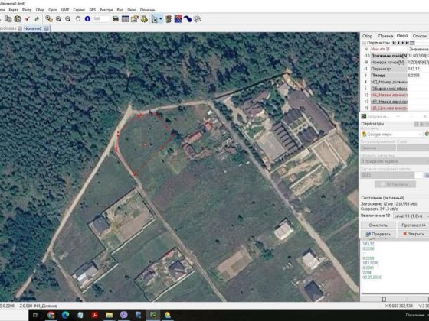Click the Закрыть button
The image size is (429, 321).
tap(414, 234)
